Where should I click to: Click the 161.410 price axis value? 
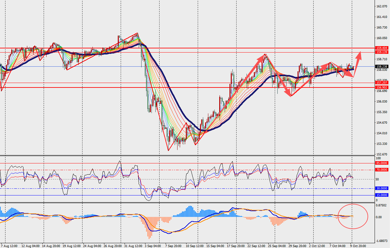(x=381, y=17)
